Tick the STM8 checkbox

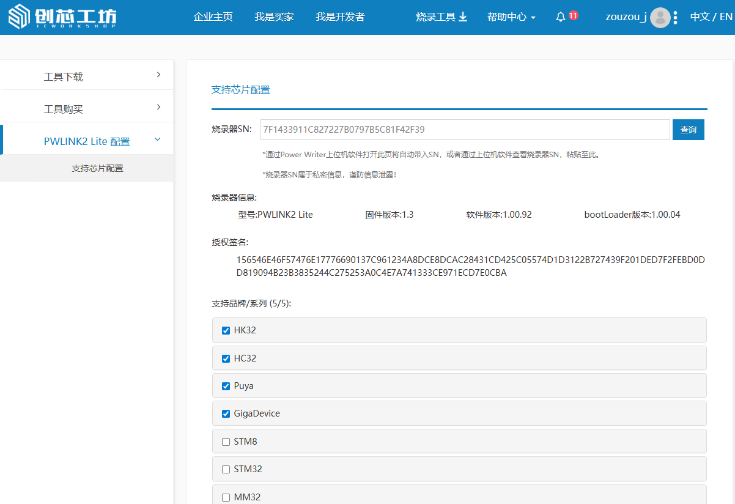click(226, 442)
